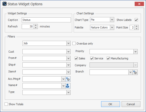Click OK to confirm widget options
Viewport: 146px width, 112px height.
(110, 104)
